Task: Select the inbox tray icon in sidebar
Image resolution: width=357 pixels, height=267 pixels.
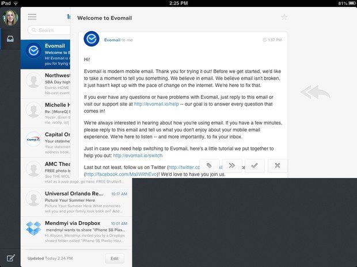Action: point(10,39)
